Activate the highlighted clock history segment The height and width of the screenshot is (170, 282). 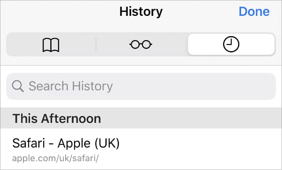click(231, 44)
